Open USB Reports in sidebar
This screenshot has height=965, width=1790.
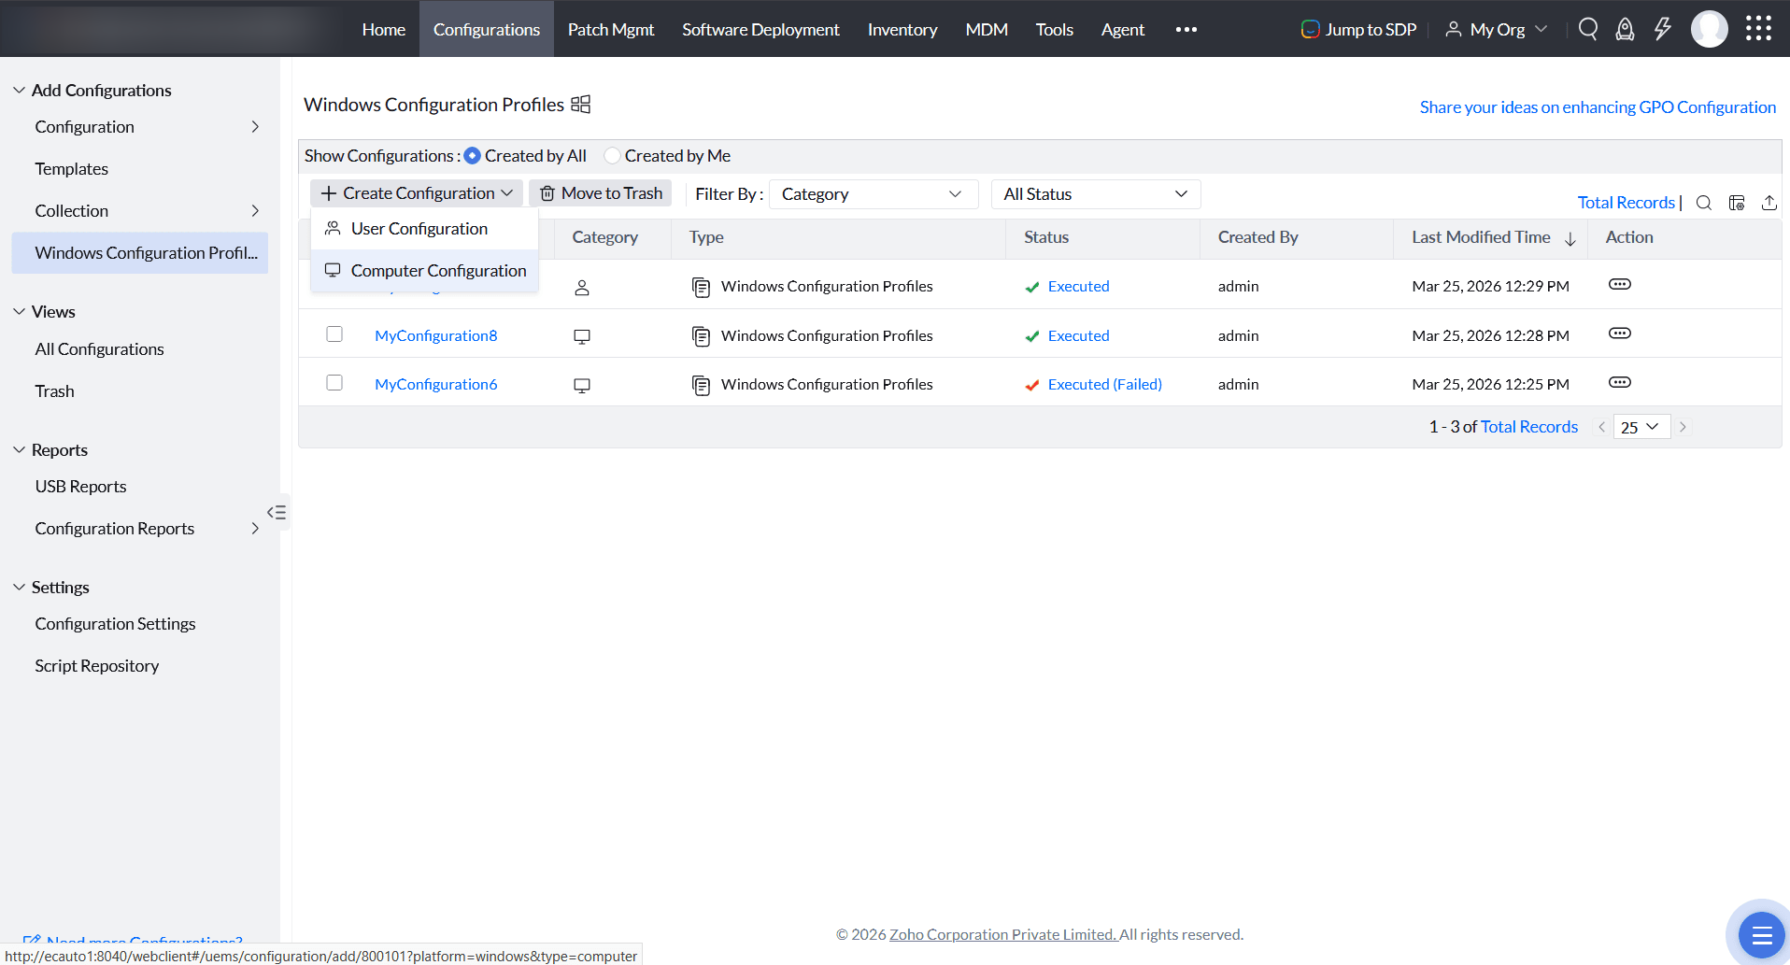[x=81, y=487]
